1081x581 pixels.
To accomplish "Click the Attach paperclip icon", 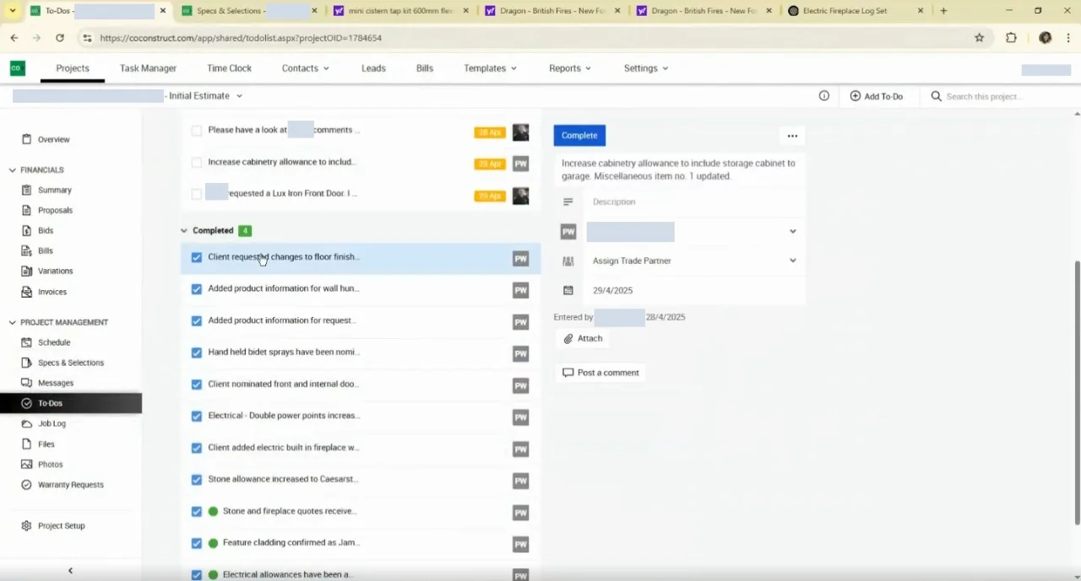I will [x=568, y=338].
